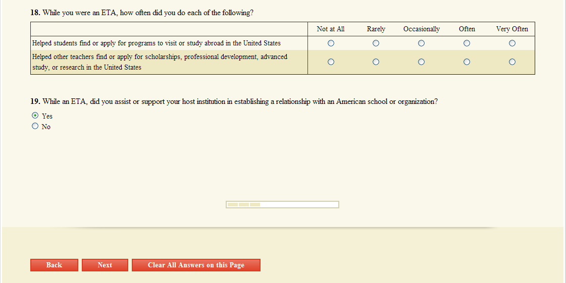Click question 18 heading text
Screen dimensions: 566x283
point(142,13)
